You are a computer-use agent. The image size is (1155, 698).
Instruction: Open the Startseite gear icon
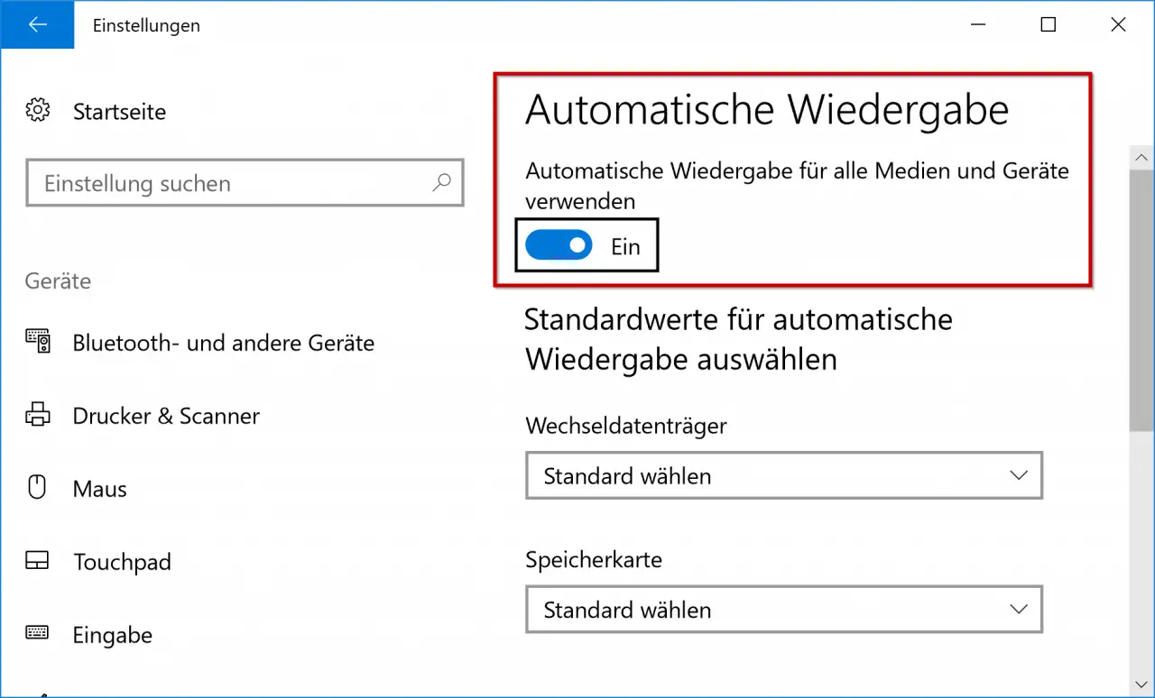(38, 111)
